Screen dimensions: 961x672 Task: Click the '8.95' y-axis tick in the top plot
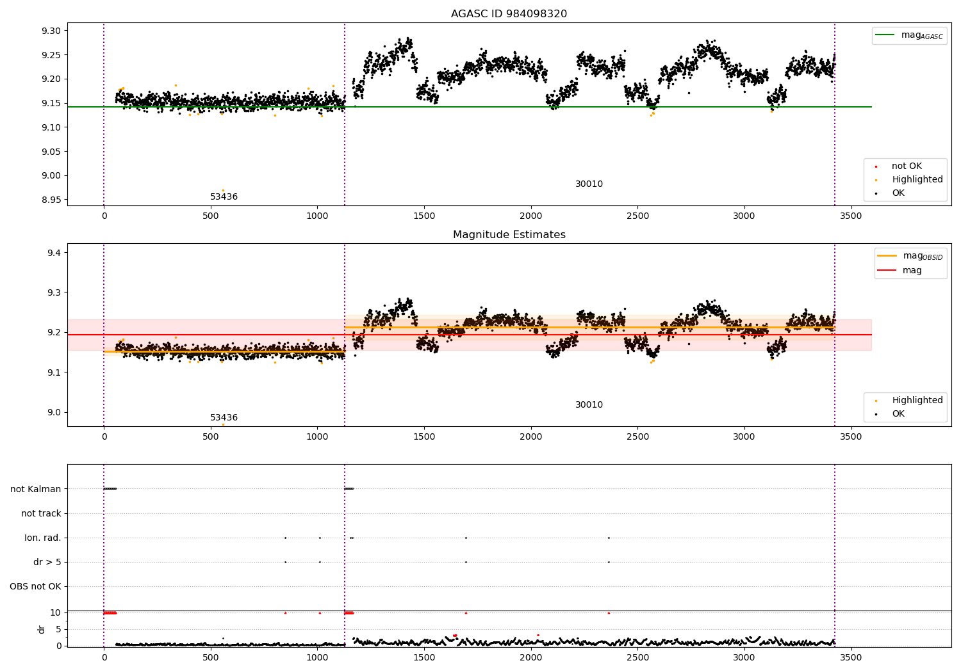(51, 200)
